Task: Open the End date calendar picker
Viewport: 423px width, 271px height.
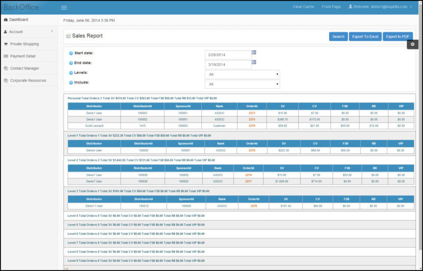Action: pos(254,62)
